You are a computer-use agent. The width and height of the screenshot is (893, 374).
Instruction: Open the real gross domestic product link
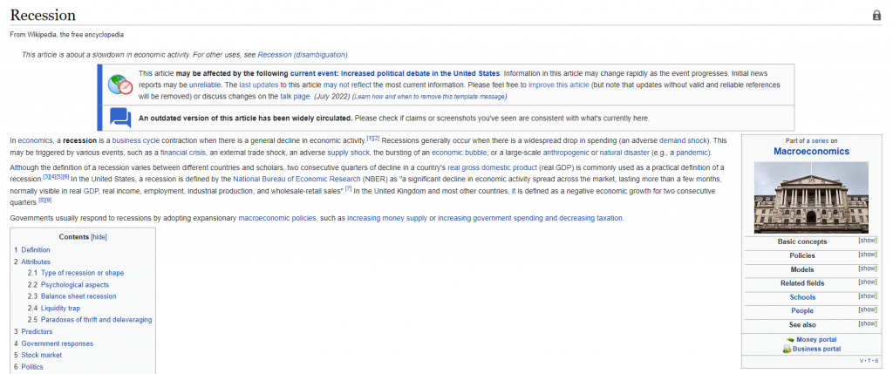tap(492, 167)
